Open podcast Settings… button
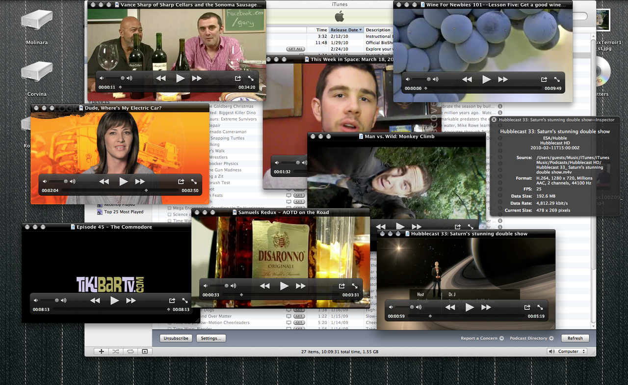Screen dimensions: 628x385 (x=211, y=338)
